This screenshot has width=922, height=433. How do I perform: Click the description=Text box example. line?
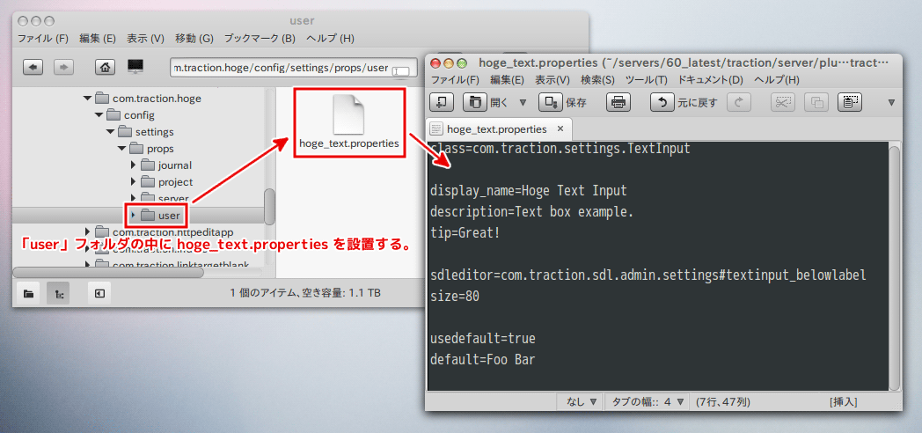(x=531, y=212)
